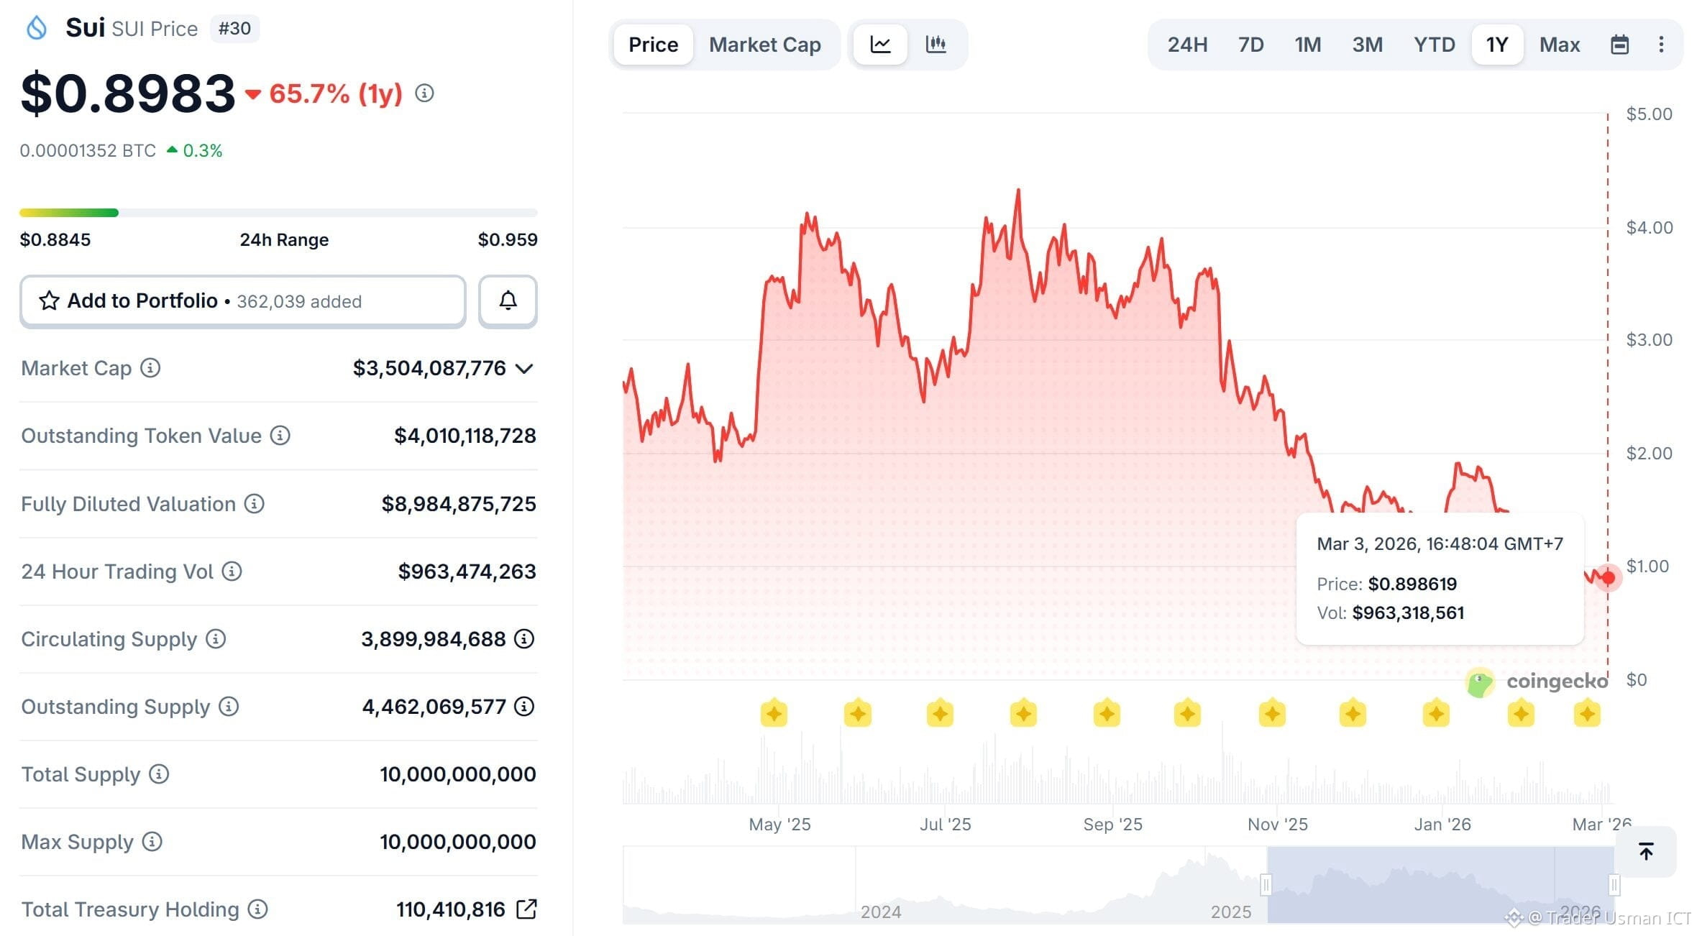Click the #30 rank badge
The image size is (1697, 936).
point(234,29)
